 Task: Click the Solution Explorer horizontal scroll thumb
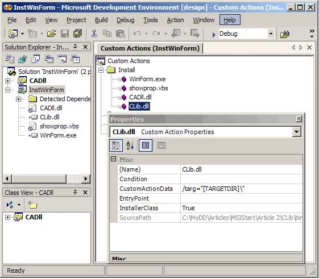[39, 179]
